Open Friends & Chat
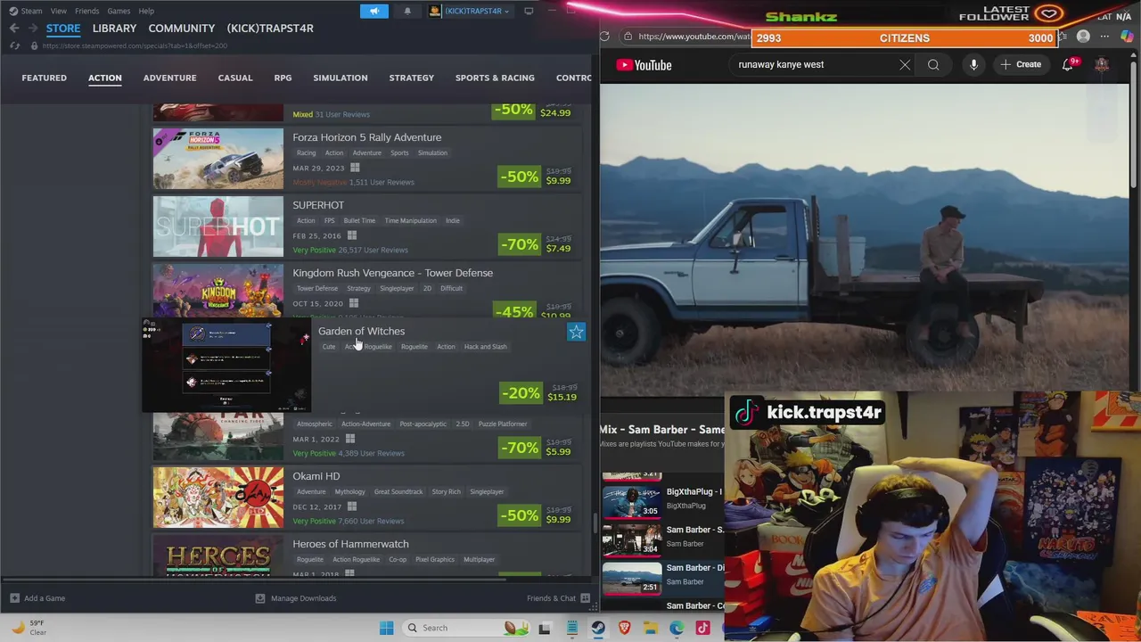This screenshot has height=642, width=1141. (558, 598)
